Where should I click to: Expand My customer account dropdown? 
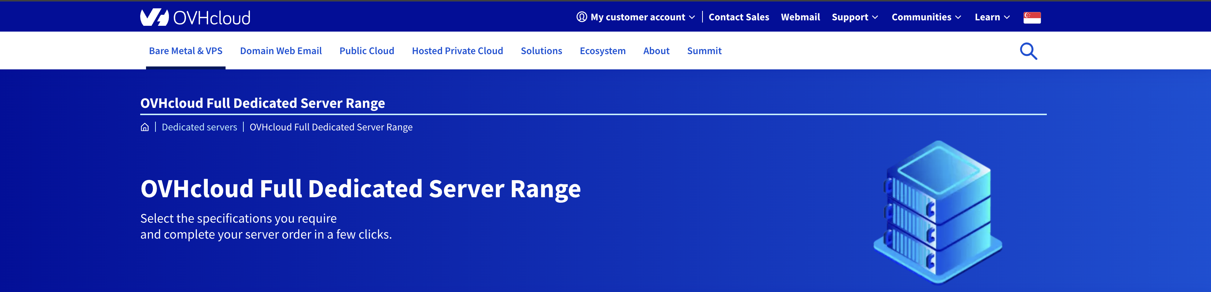coord(636,17)
